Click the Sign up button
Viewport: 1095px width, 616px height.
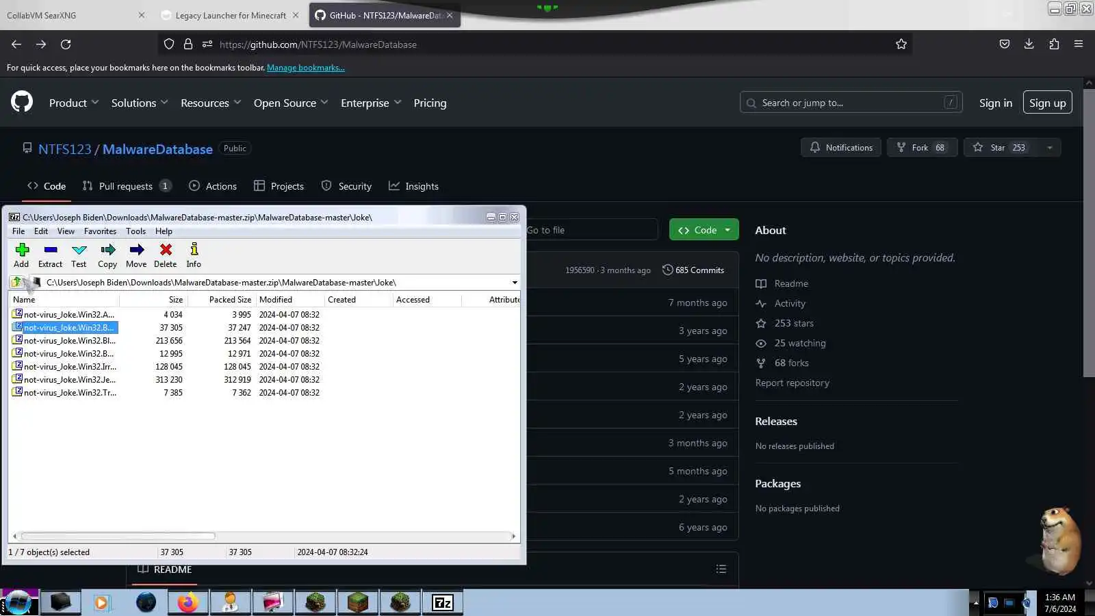coord(1047,103)
